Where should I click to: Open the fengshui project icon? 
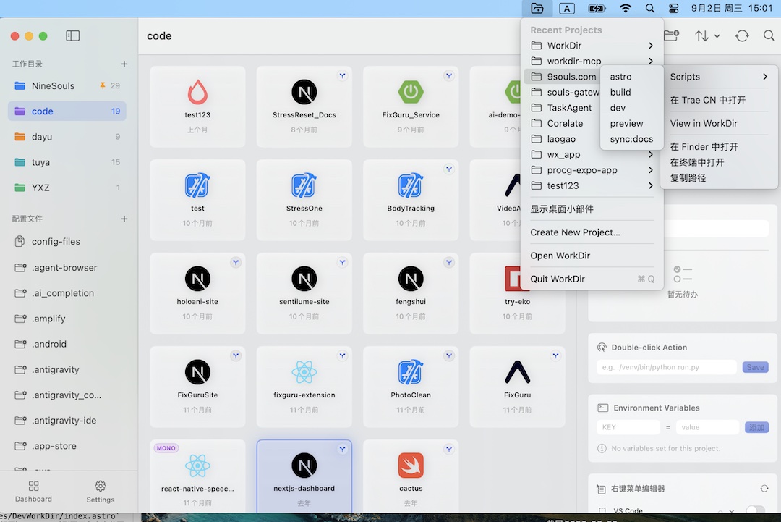click(x=411, y=279)
